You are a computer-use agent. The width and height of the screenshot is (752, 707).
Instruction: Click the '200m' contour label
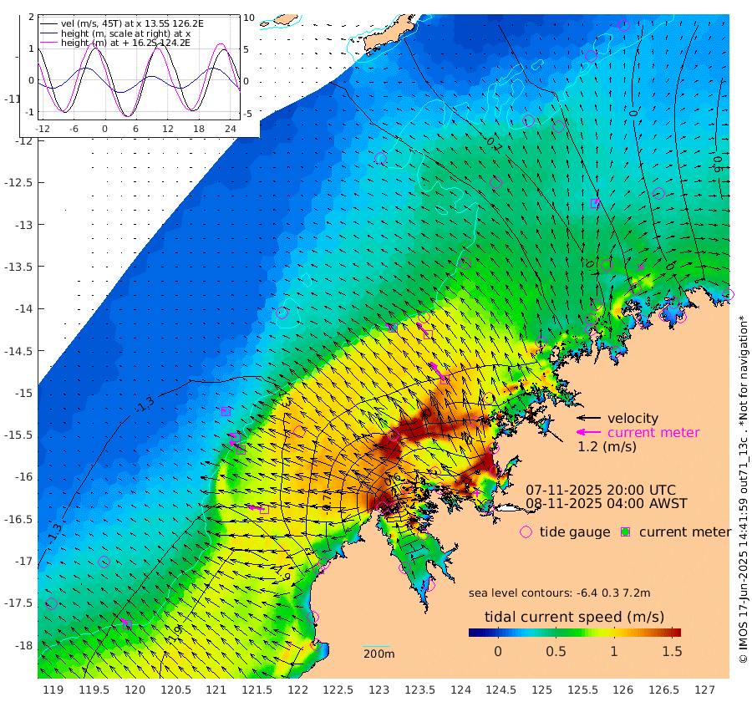379,654
